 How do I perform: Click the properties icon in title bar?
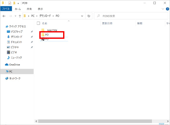click(10, 3)
